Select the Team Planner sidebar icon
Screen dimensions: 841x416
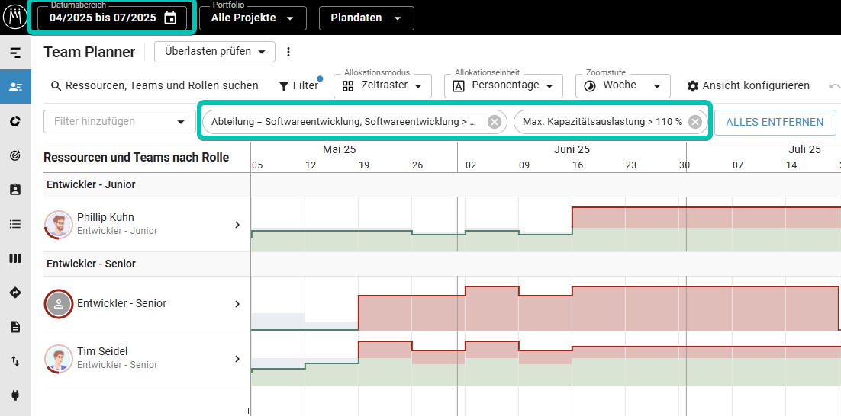tap(15, 87)
